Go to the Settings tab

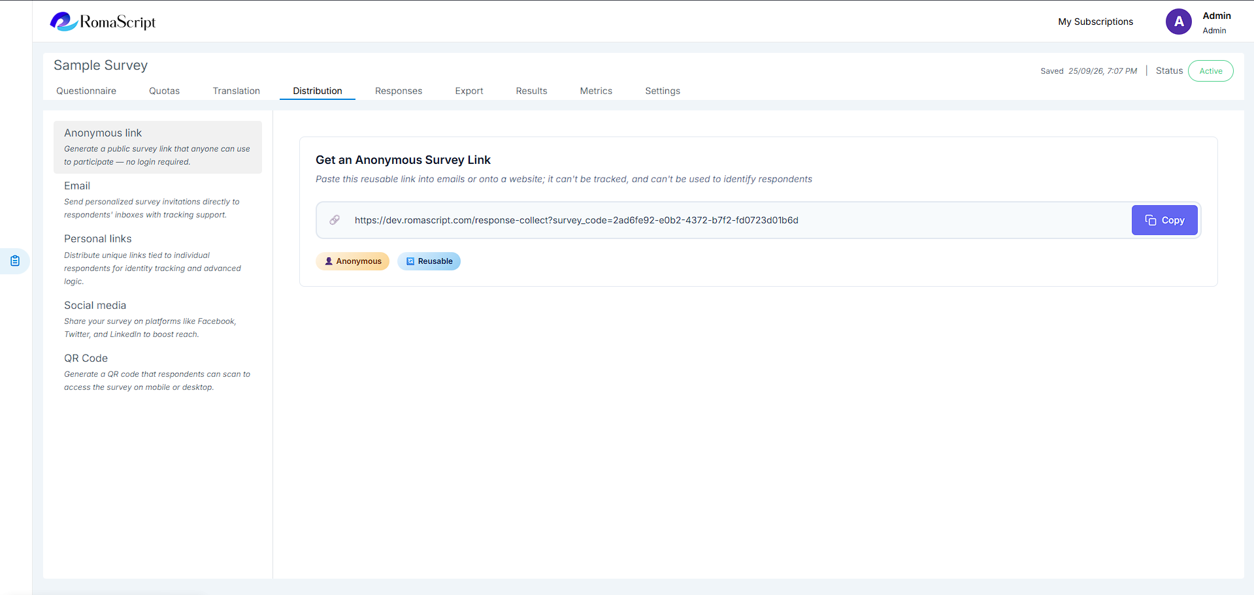[x=663, y=91]
